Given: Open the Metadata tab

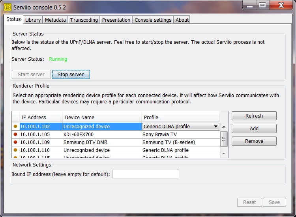Looking at the screenshot, I should click(x=55, y=20).
